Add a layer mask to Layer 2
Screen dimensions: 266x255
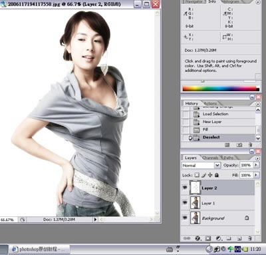pyautogui.click(x=208, y=238)
